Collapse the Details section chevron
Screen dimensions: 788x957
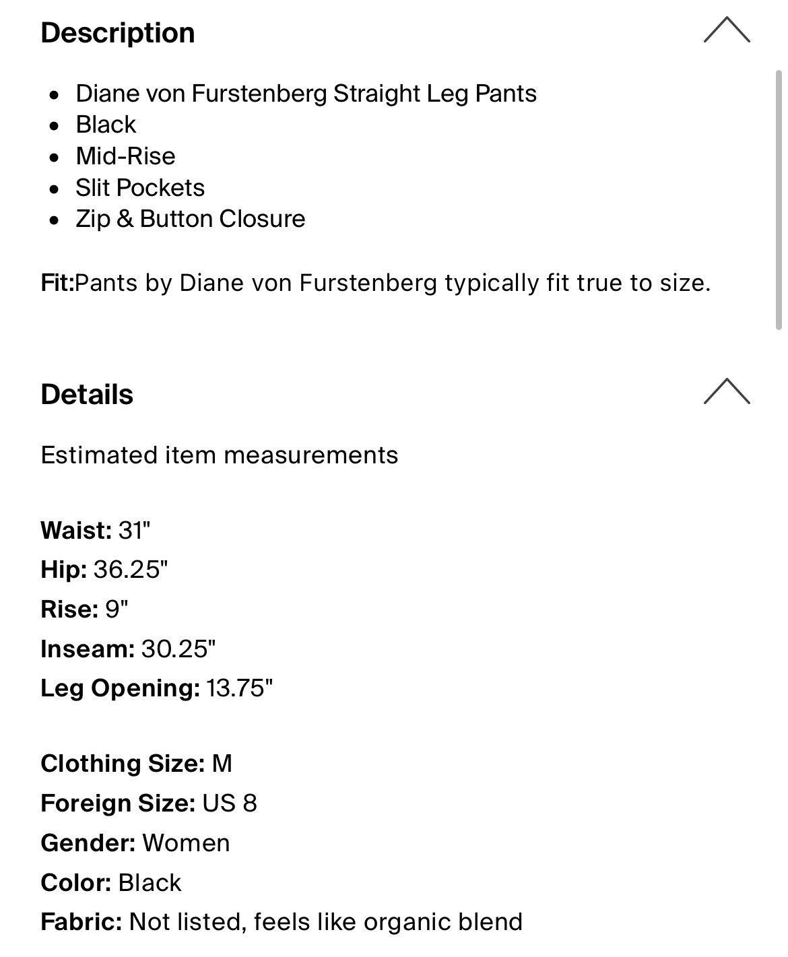pyautogui.click(x=726, y=392)
